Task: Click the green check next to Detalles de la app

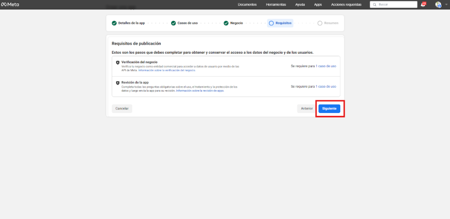Action: point(114,23)
